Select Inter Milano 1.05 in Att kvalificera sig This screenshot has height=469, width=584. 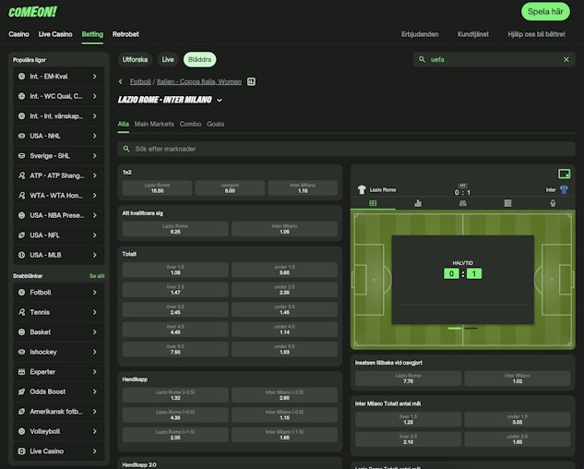pos(284,229)
